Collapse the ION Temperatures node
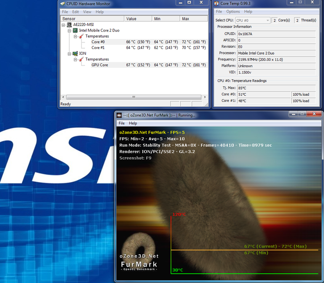This screenshot has width=324, height=283. [75, 59]
